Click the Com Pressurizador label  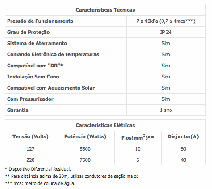coord(30,99)
